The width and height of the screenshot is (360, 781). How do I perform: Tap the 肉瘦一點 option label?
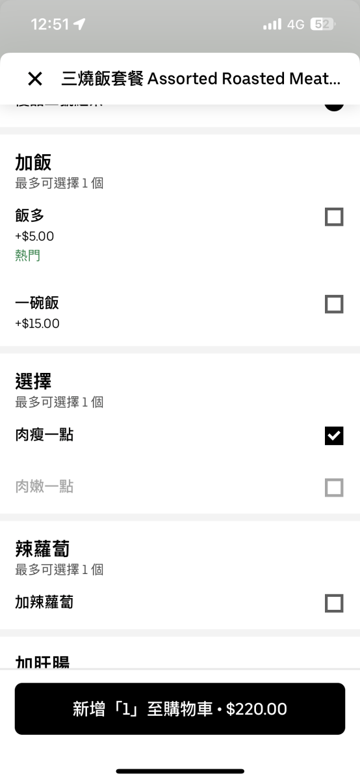click(x=44, y=435)
